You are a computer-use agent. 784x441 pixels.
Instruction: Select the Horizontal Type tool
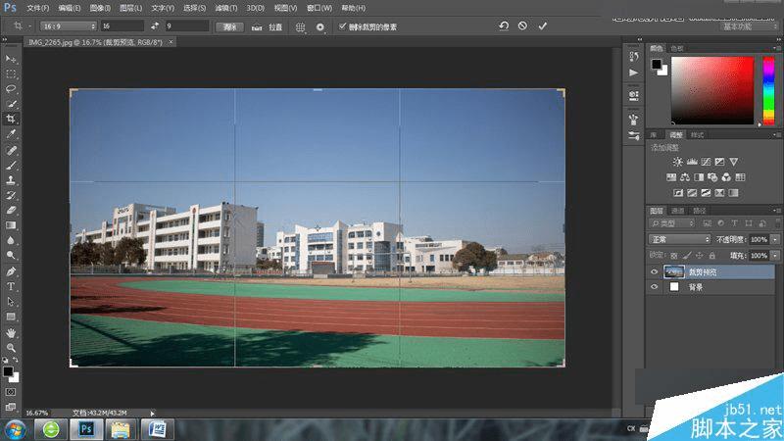pos(11,286)
